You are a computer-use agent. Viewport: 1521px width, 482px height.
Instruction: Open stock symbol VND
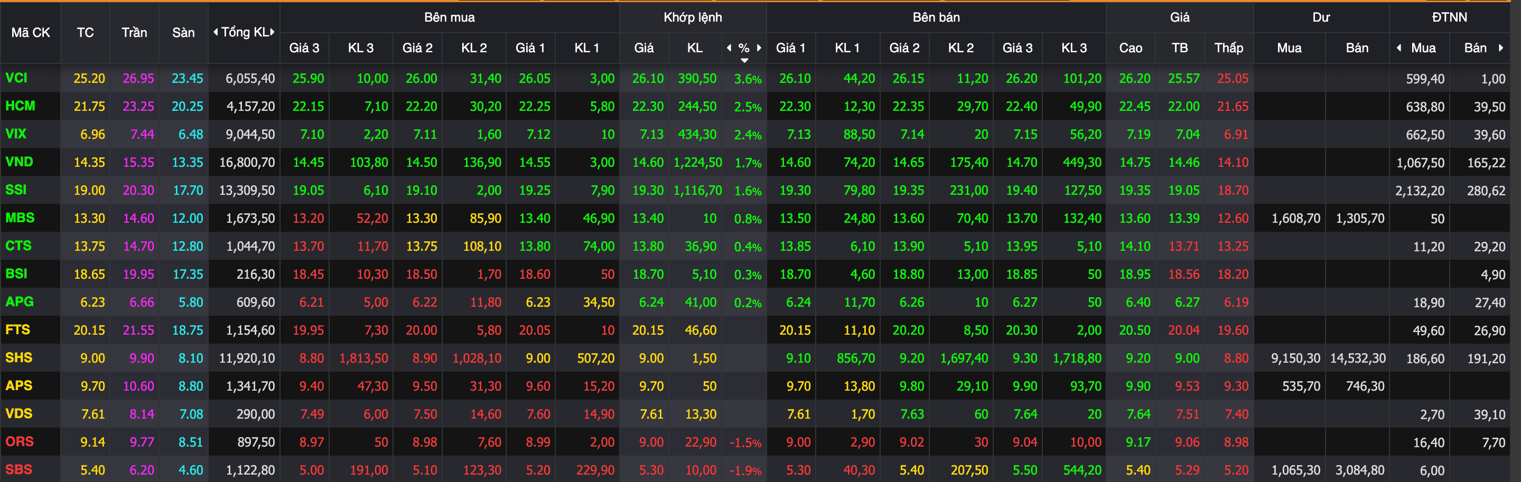pos(19,162)
